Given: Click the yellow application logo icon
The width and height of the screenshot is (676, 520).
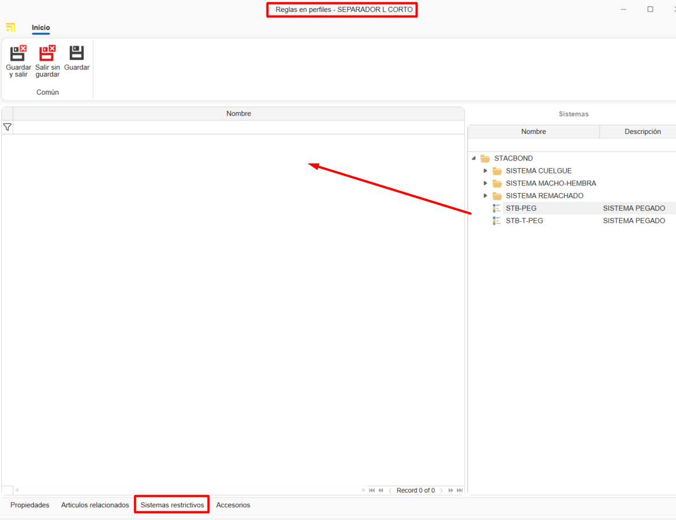Looking at the screenshot, I should (x=10, y=28).
